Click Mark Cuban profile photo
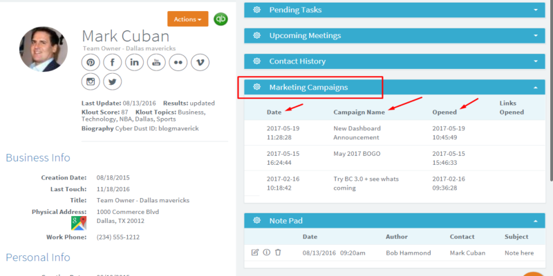 coord(43,49)
